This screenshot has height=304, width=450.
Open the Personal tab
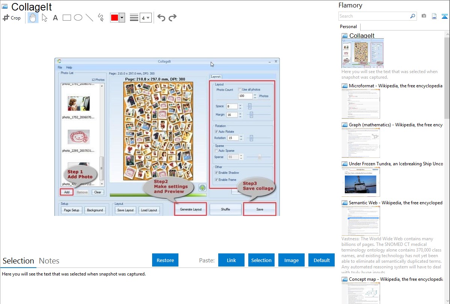(348, 27)
